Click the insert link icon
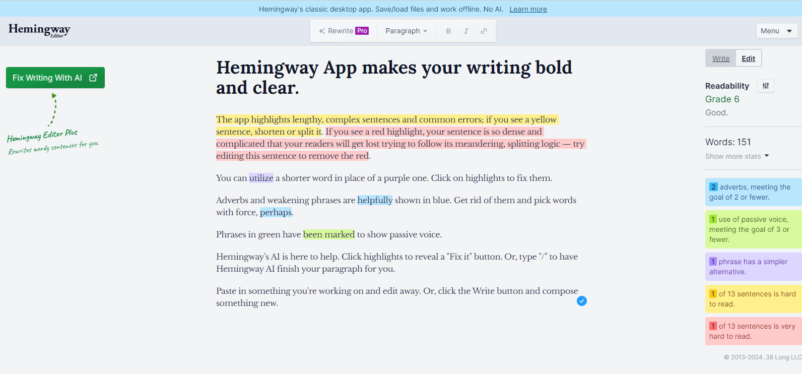The width and height of the screenshot is (802, 374). (x=484, y=31)
